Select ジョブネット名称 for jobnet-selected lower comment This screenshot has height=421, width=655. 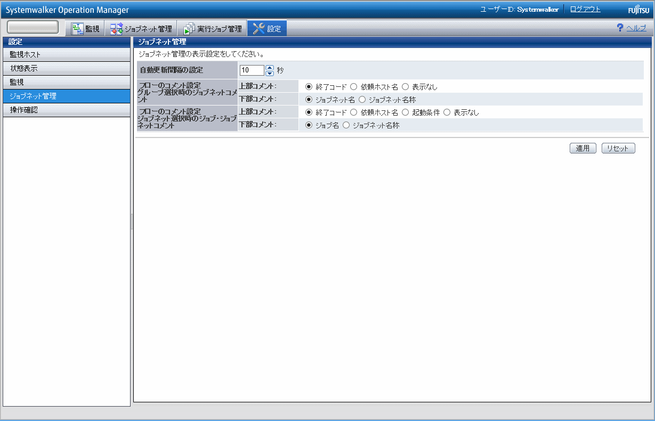point(346,125)
